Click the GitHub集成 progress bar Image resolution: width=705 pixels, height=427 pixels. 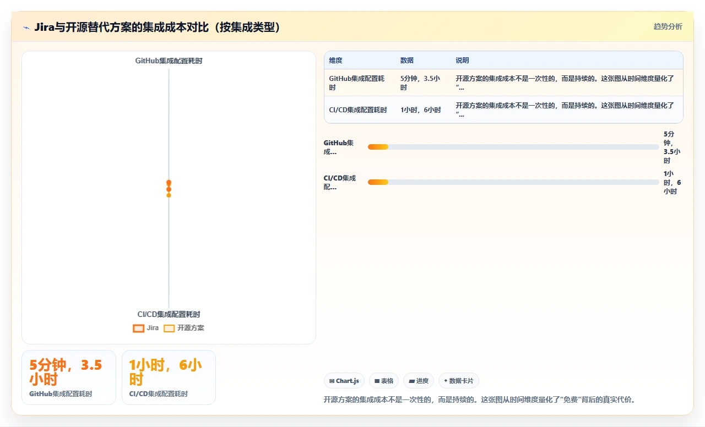pyautogui.click(x=513, y=147)
